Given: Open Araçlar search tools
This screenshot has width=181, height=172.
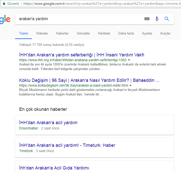Looking at the screenshot, I should tap(165, 33).
